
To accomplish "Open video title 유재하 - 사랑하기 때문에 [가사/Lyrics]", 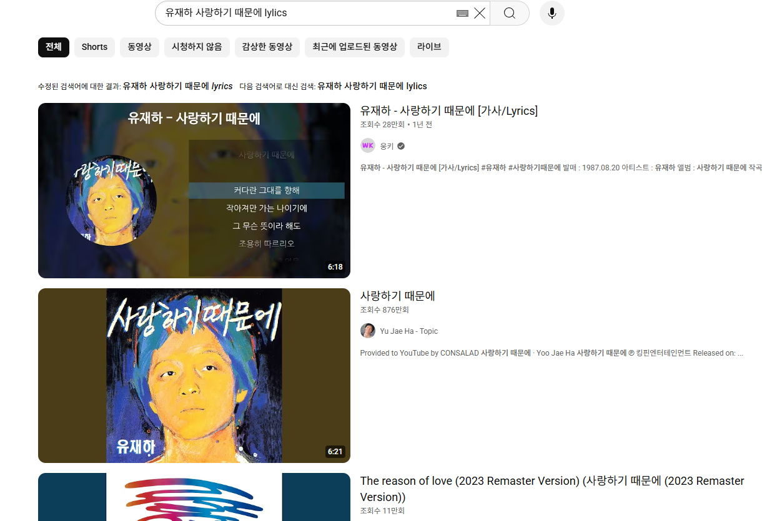I will pos(449,111).
